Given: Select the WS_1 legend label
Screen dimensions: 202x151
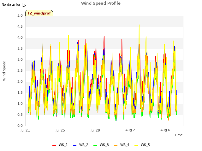Looking at the screenshot, I should point(63,145).
